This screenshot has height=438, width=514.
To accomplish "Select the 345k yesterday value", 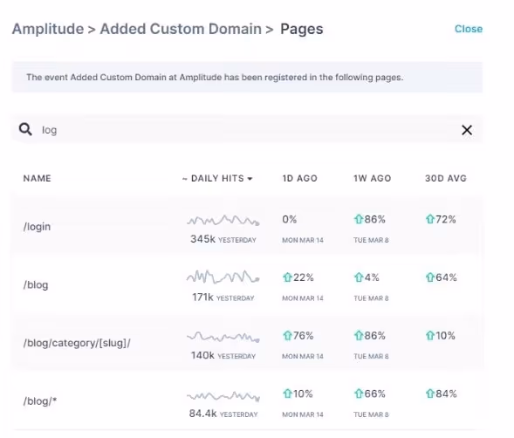I will [x=223, y=239].
